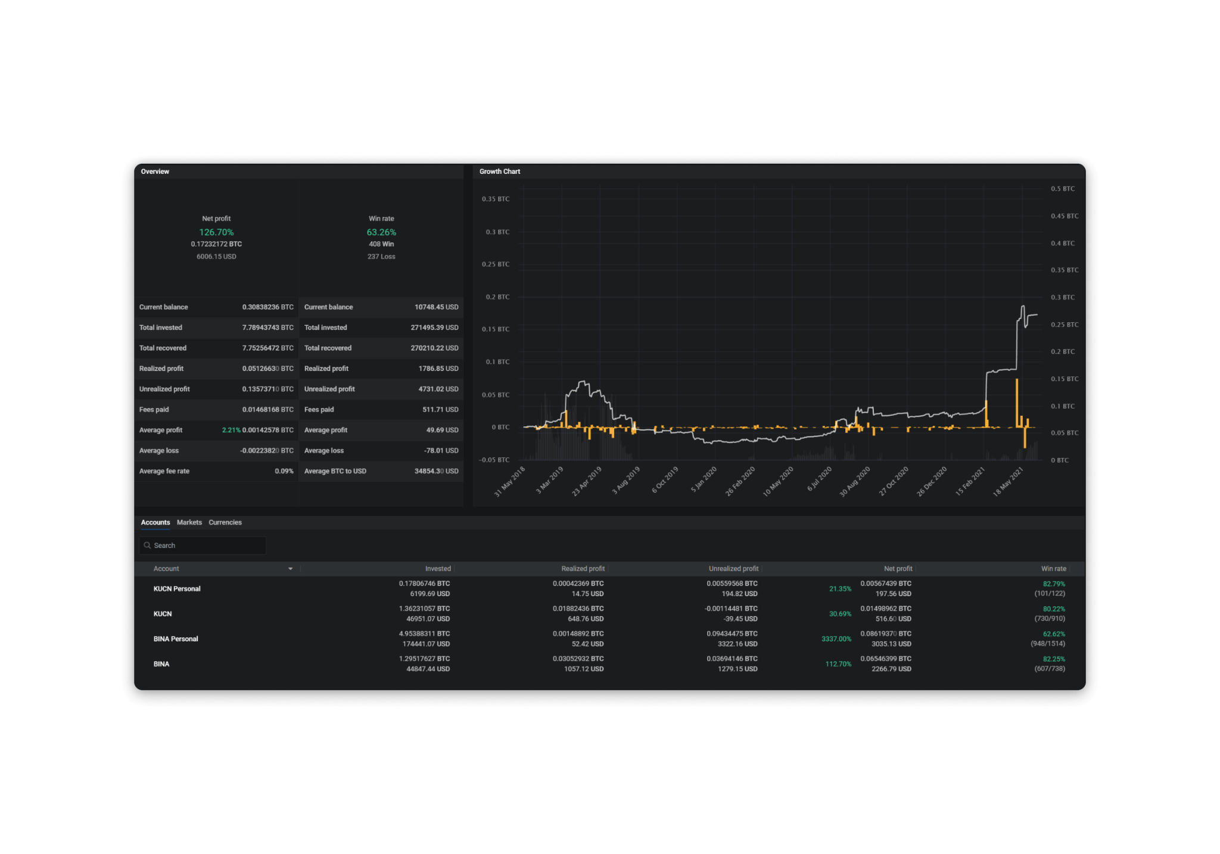Switch to the Markets tab
The width and height of the screenshot is (1220, 854).
pos(189,522)
